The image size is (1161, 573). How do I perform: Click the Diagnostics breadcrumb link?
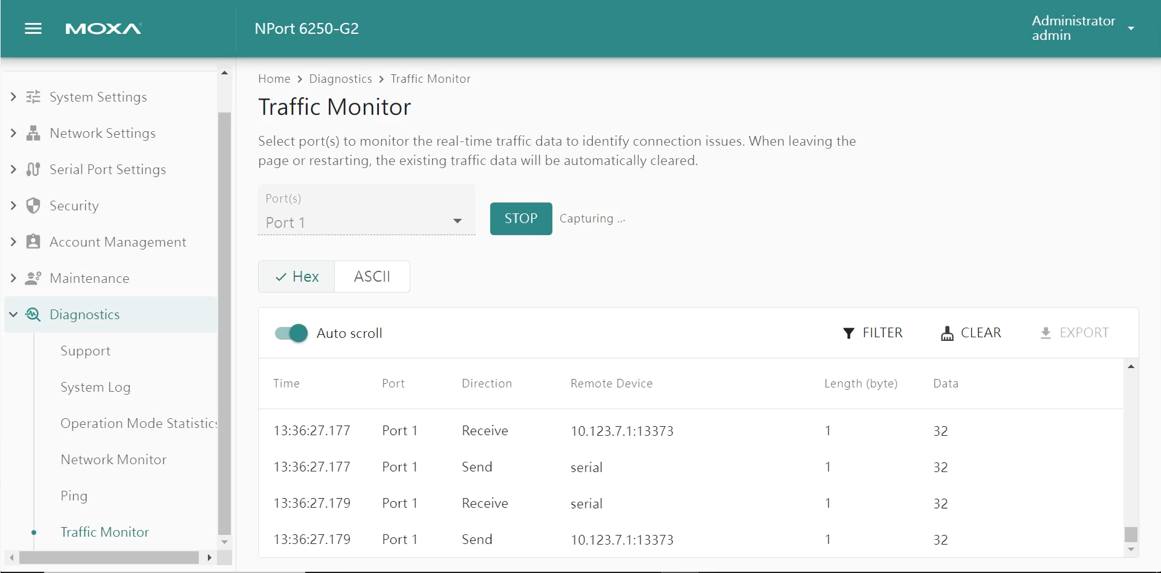point(340,79)
